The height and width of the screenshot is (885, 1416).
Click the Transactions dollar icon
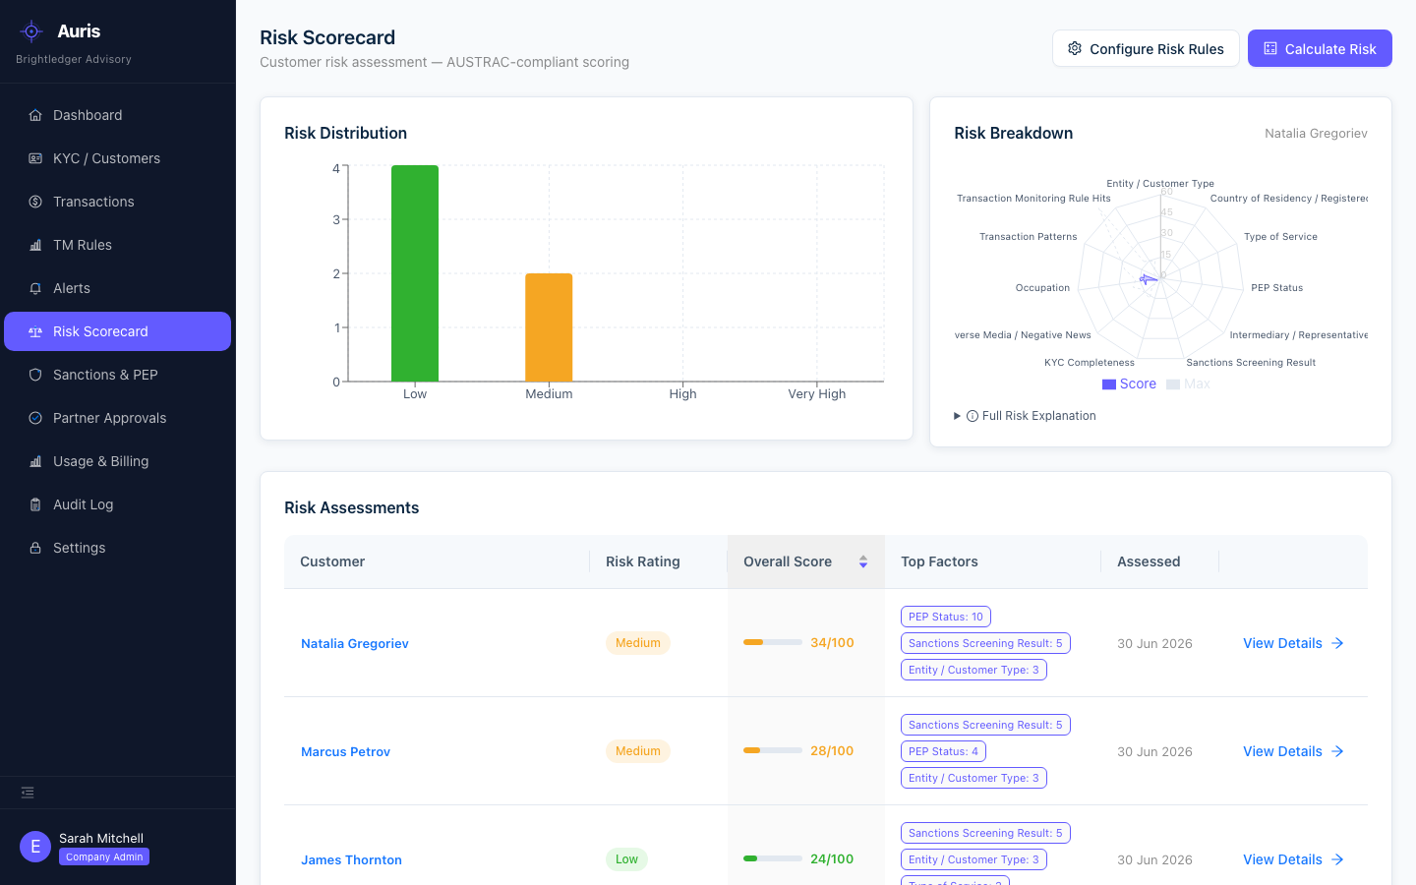[35, 202]
